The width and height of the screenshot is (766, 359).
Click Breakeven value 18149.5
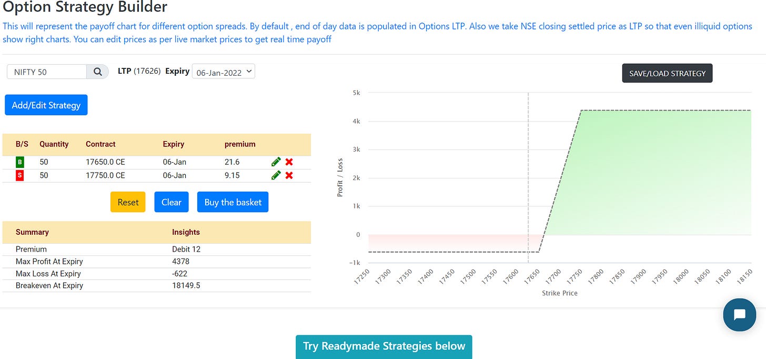tap(186, 286)
